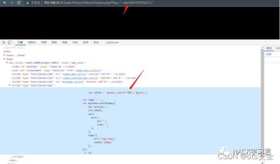Activate the DevTools element inspector picker icon
Image resolution: width=280 pixels, height=164 pixels.
pos(4,42)
